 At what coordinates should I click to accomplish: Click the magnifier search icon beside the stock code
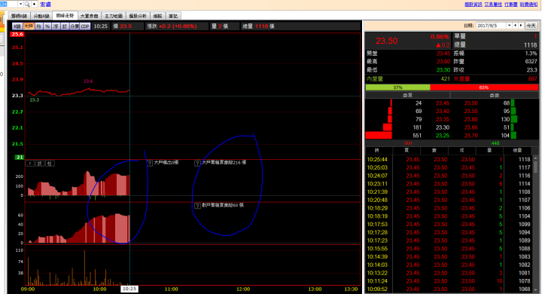point(27,5)
